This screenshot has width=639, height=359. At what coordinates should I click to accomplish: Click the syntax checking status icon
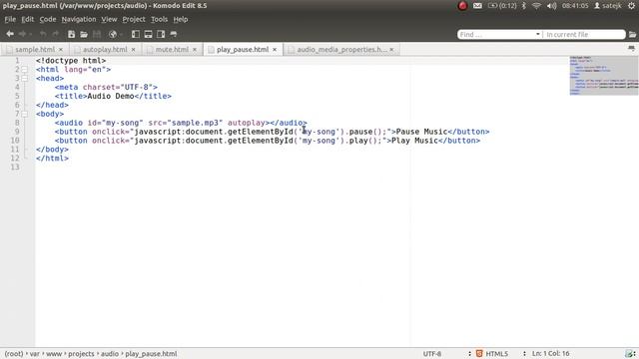[630, 354]
